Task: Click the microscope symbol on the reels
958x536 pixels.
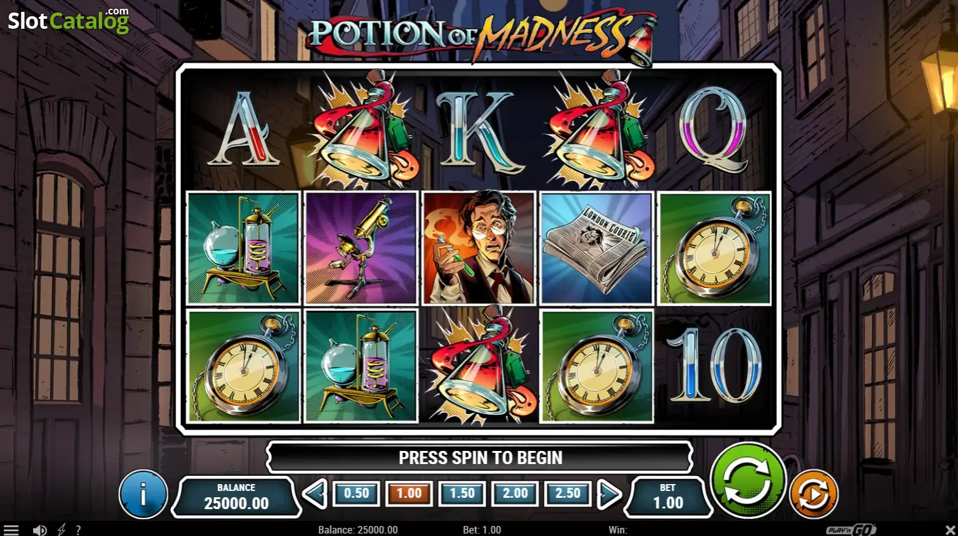Action: pyautogui.click(x=361, y=248)
